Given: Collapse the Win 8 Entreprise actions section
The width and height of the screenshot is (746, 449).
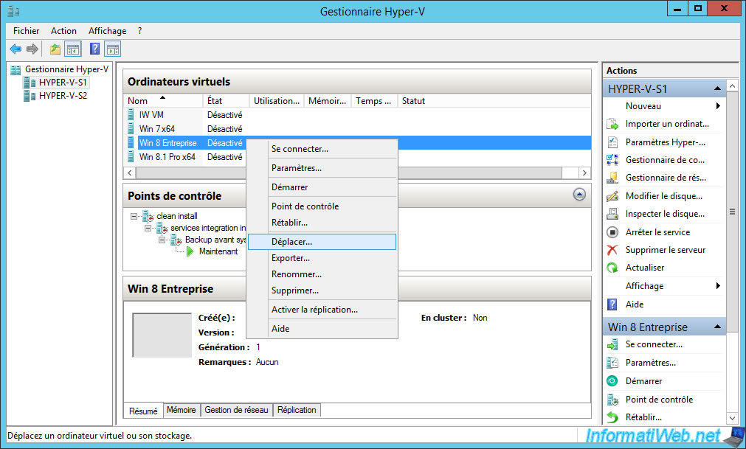Looking at the screenshot, I should (717, 327).
